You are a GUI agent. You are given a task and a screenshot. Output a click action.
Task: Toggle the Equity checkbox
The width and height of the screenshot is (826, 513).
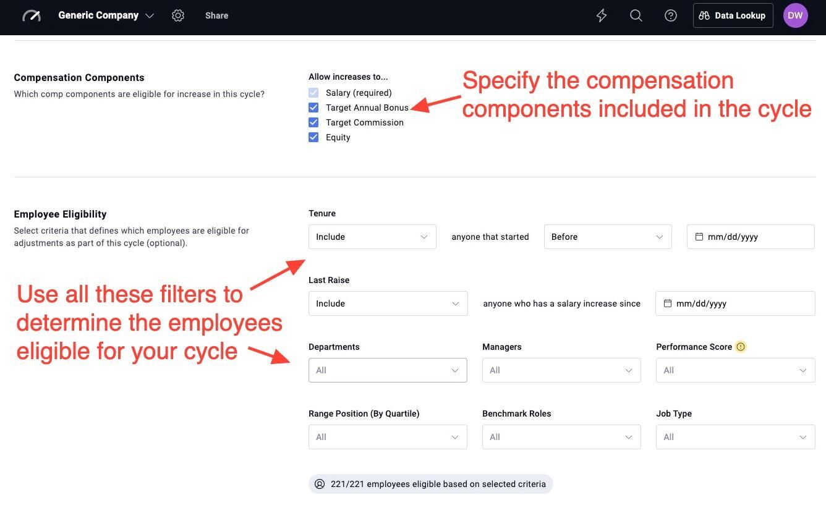click(313, 137)
